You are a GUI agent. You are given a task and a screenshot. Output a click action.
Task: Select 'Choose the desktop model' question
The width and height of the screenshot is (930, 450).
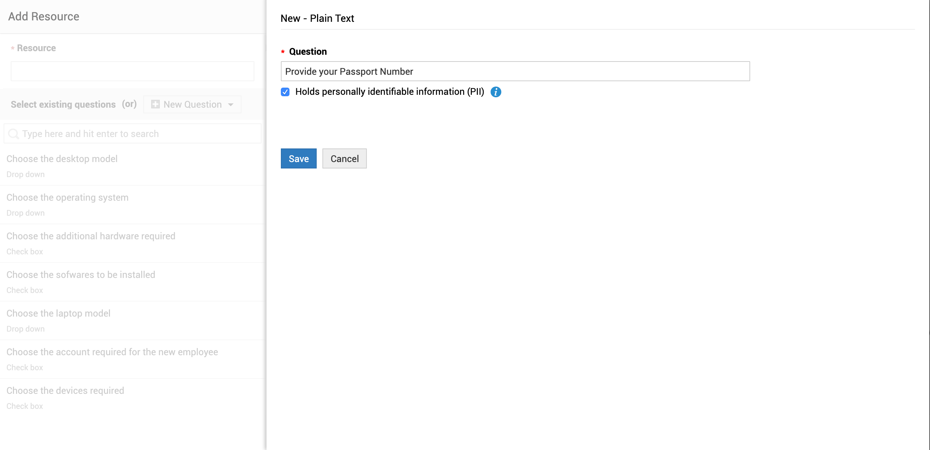click(62, 159)
